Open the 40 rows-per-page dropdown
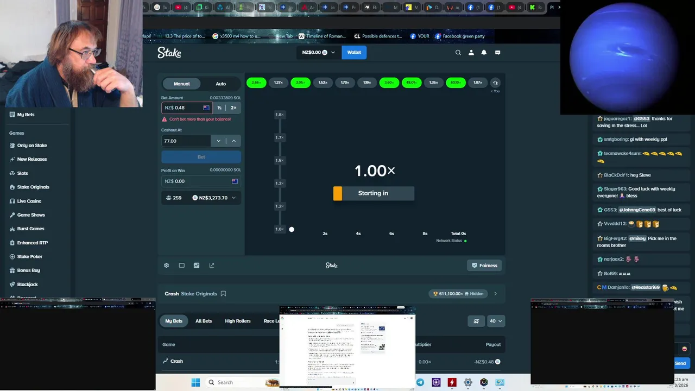Image resolution: width=695 pixels, height=391 pixels. click(496, 321)
